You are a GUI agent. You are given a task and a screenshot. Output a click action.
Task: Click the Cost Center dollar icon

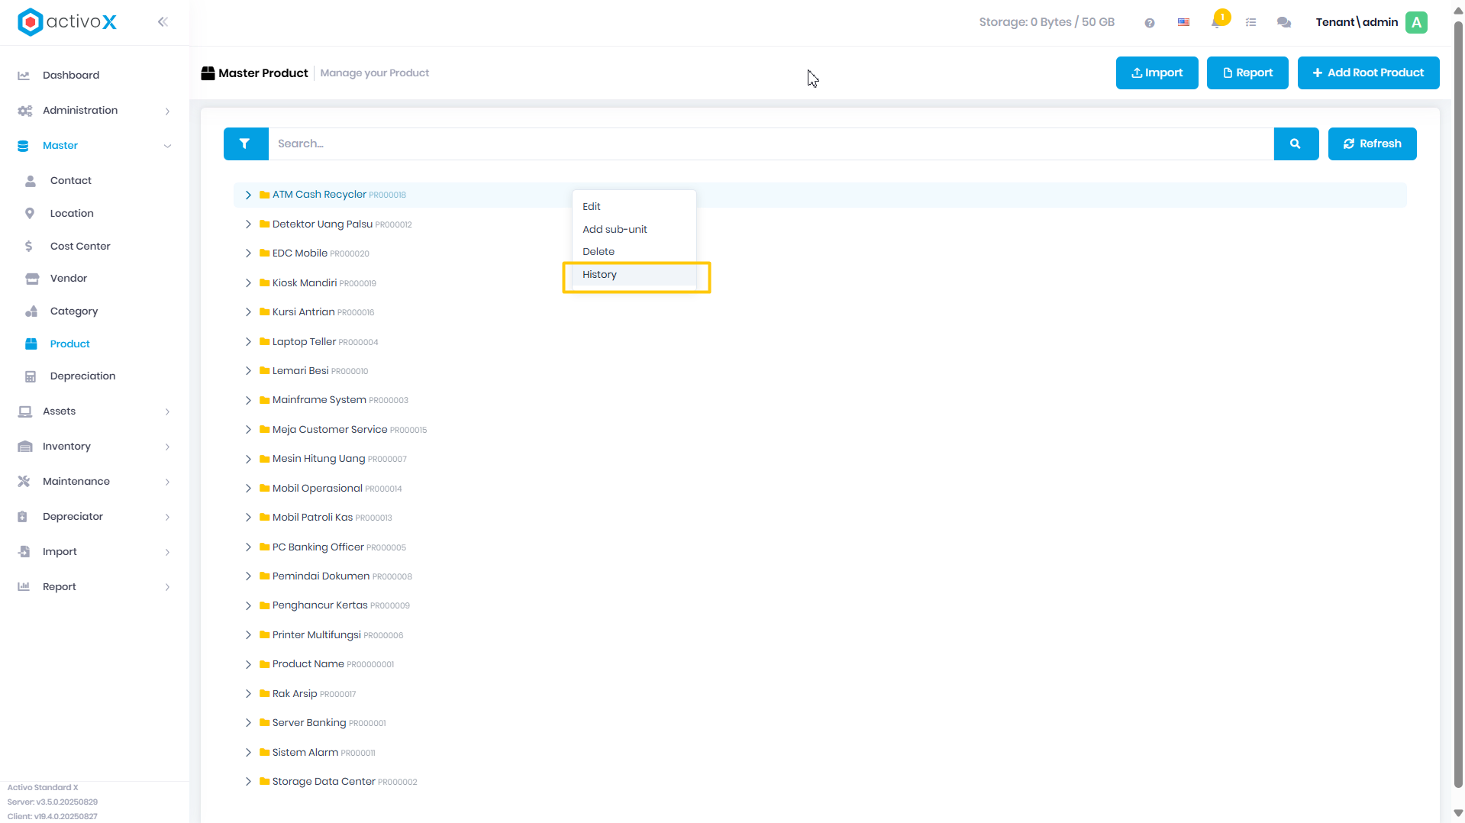29,246
